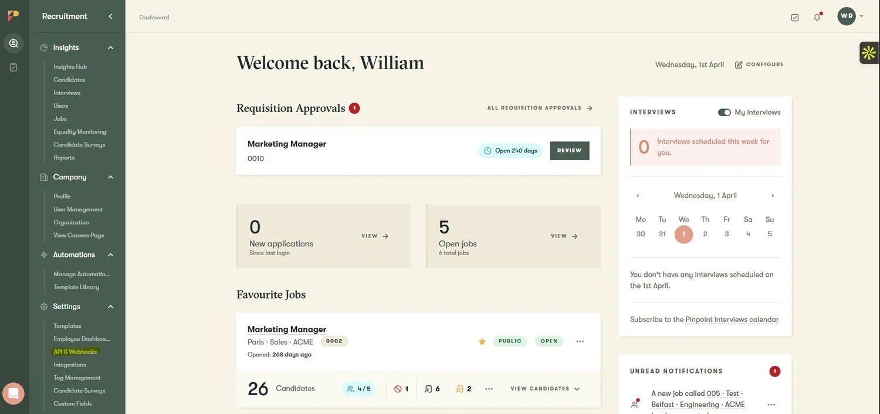
Task: Open the Recruitment candidate search icon in rail
Action: coord(13,43)
